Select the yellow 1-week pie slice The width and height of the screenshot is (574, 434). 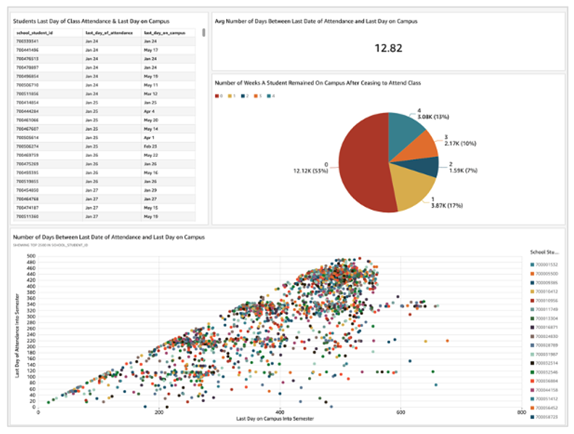pyautogui.click(x=412, y=188)
